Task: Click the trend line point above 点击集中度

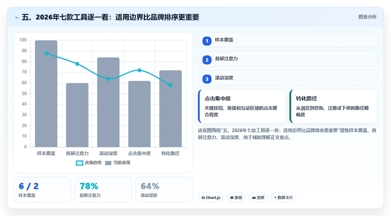Action: coord(139,70)
